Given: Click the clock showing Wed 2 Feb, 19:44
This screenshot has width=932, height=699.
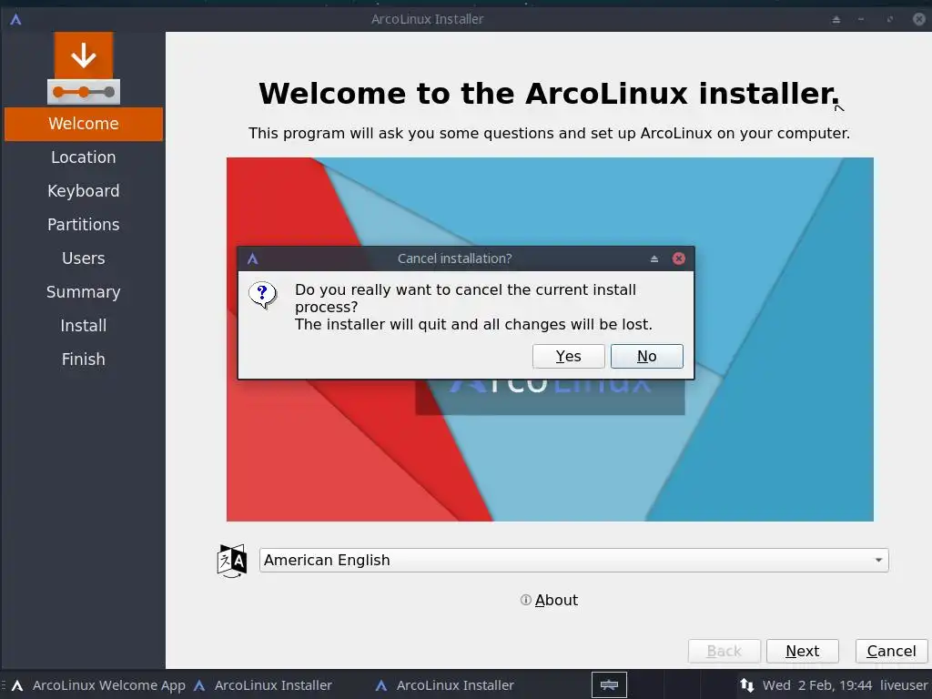Looking at the screenshot, I should point(817,685).
